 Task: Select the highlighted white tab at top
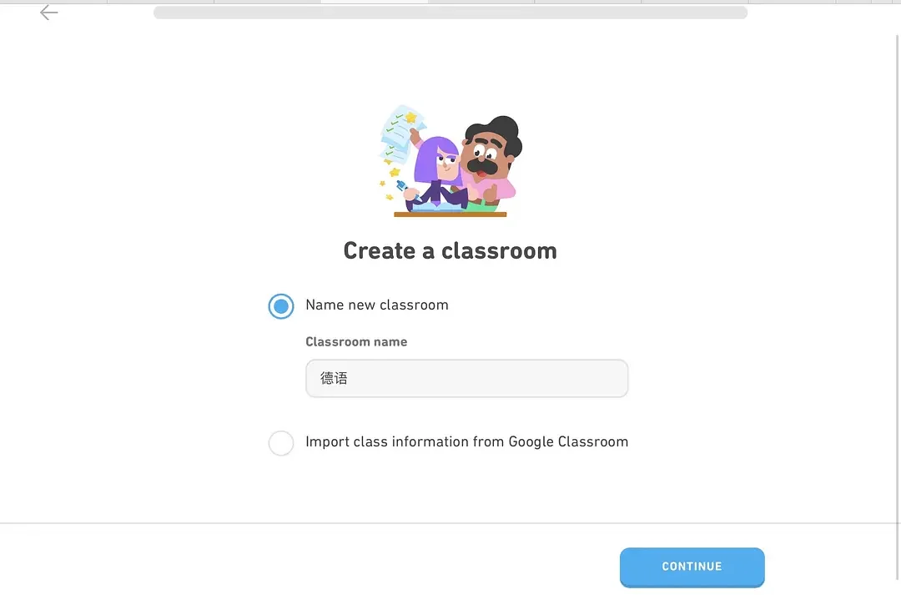tap(374, 2)
